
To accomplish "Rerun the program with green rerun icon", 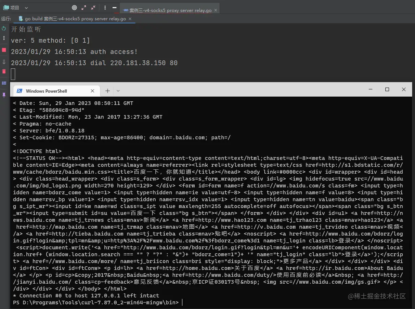I will (4, 28).
